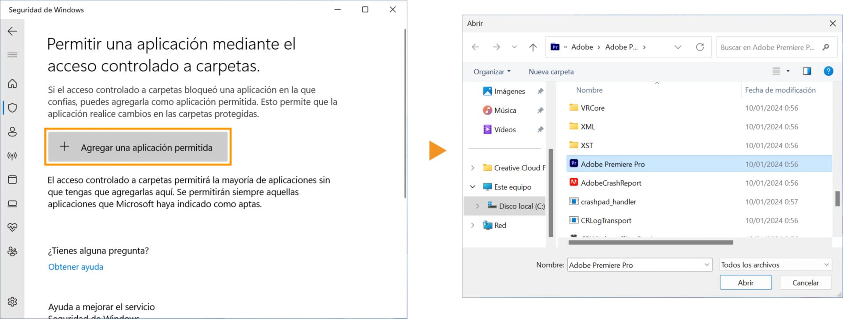Image resolution: width=843 pixels, height=319 pixels.
Task: Open view options dropdown arrow
Action: click(x=788, y=71)
